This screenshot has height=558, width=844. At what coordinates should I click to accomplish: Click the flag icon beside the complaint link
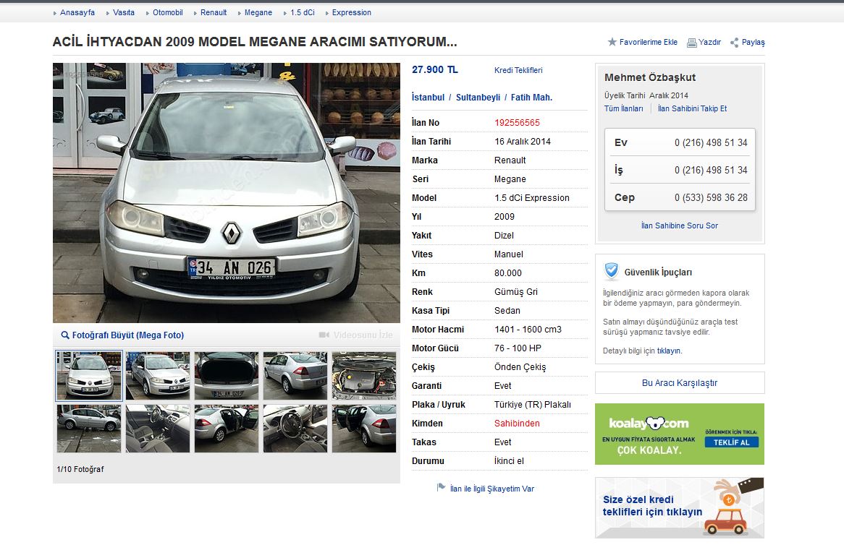[x=441, y=488]
